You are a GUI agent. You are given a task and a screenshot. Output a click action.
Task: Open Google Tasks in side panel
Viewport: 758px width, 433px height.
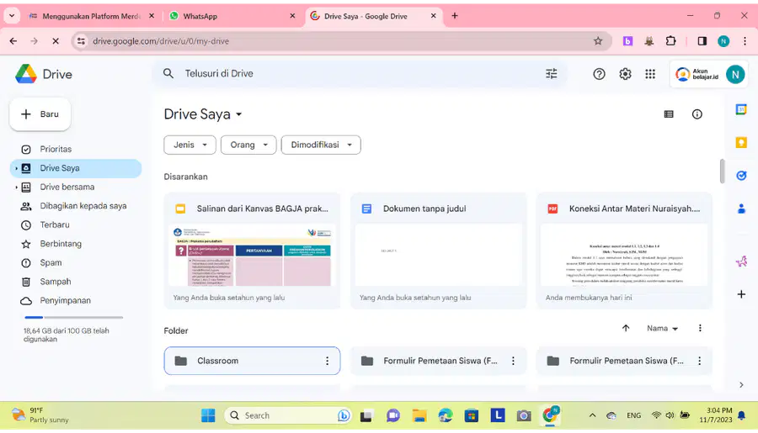click(x=741, y=175)
